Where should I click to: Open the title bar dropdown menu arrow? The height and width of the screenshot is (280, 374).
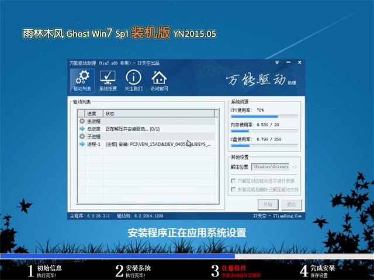(x=277, y=62)
